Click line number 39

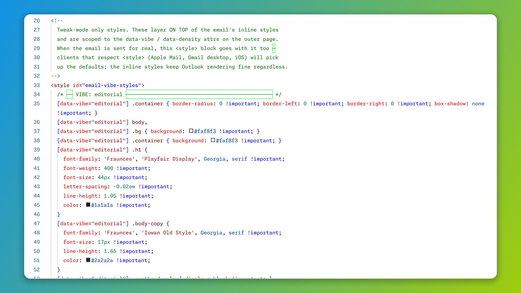click(x=37, y=150)
